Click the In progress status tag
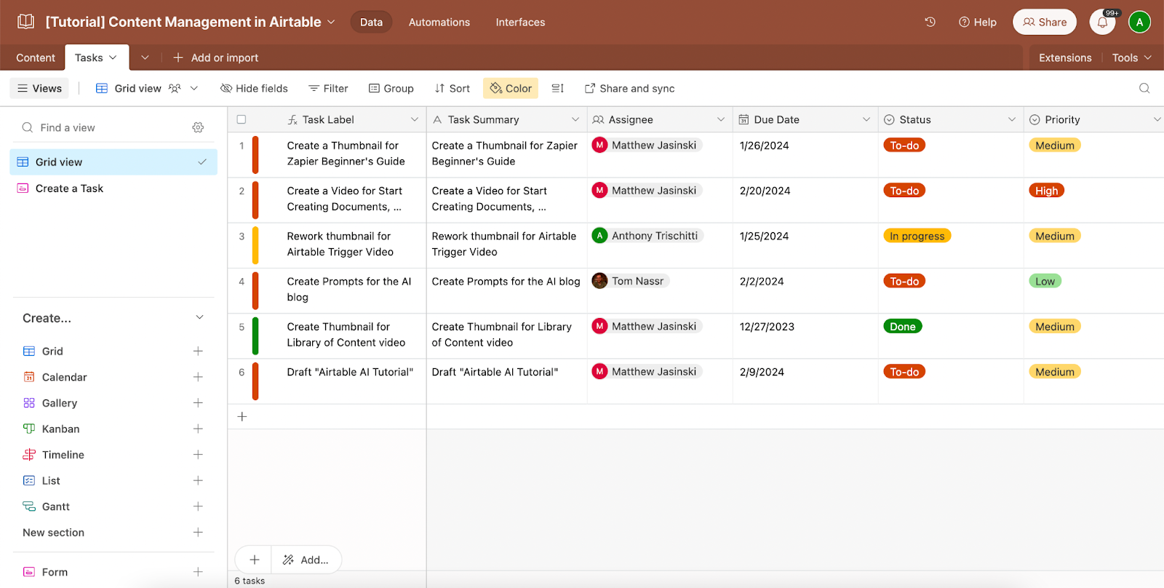This screenshot has height=588, width=1164. (x=917, y=236)
